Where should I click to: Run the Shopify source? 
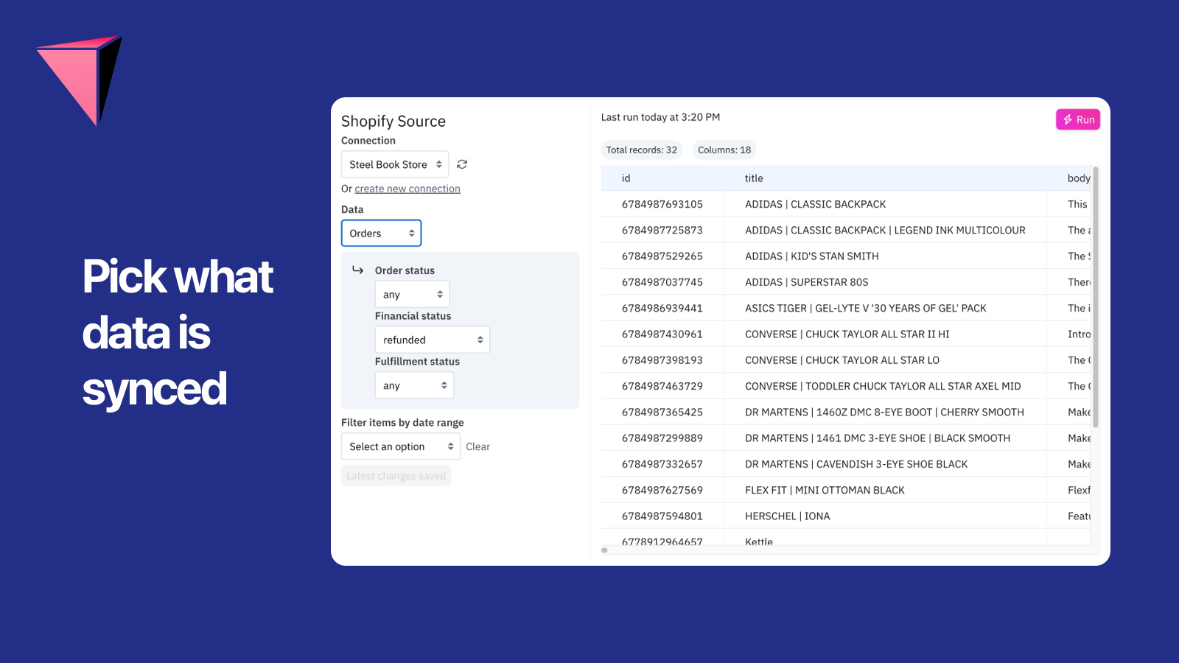[x=1078, y=119]
